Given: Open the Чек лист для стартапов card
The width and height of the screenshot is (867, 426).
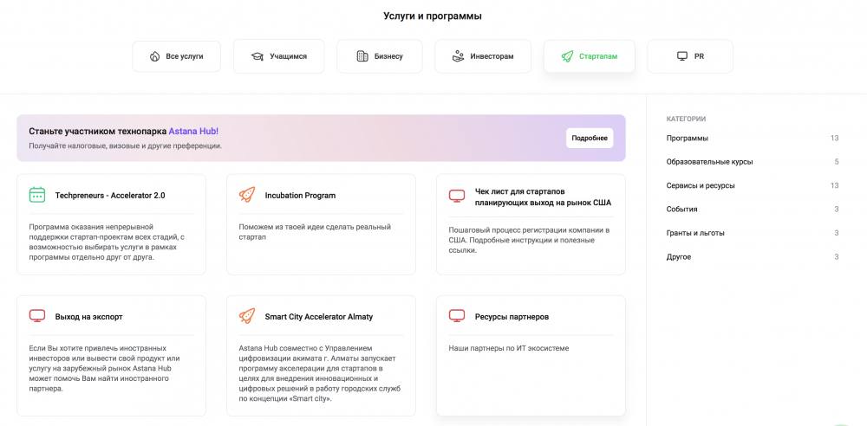Looking at the screenshot, I should (x=543, y=196).
